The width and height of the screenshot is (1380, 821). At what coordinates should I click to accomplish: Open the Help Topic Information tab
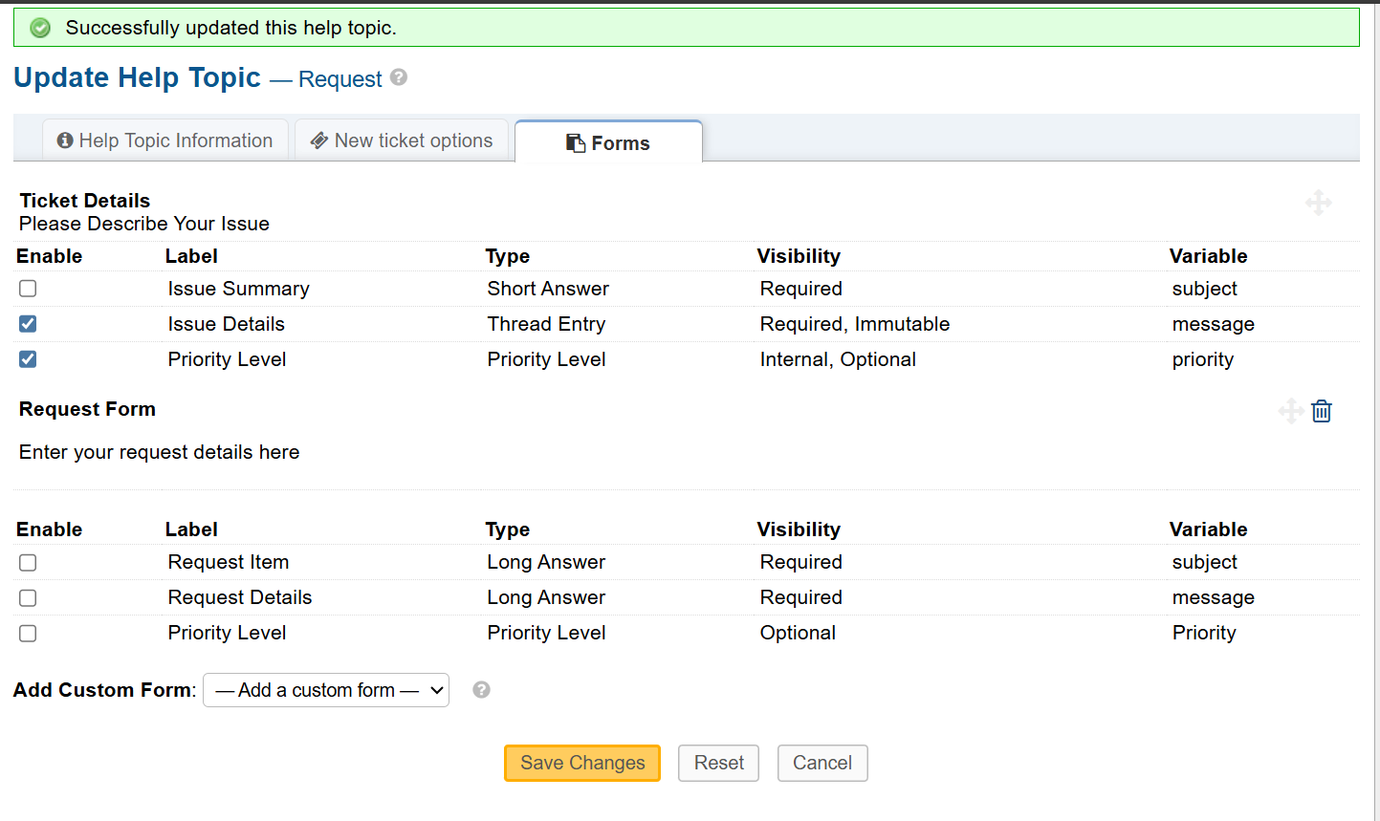pos(165,140)
